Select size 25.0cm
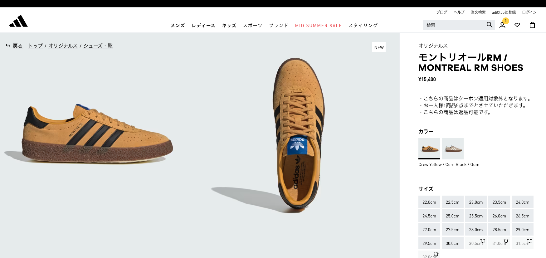This screenshot has width=546, height=258. [453, 216]
